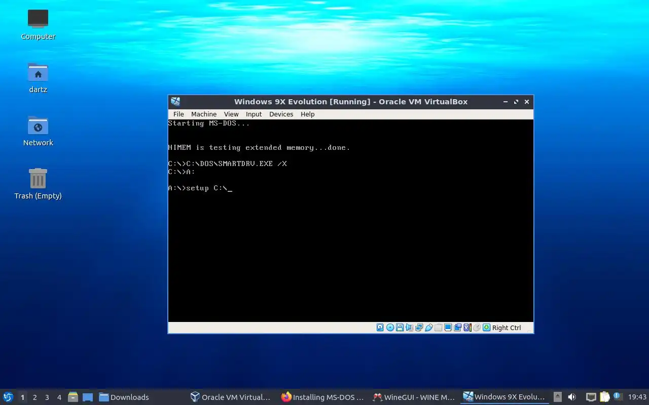Click the network connection tray icon

coord(591,397)
